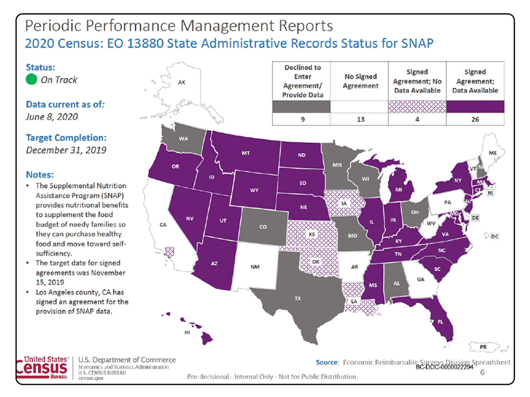Click the 'June 8, 2020' date

[x=52, y=117]
